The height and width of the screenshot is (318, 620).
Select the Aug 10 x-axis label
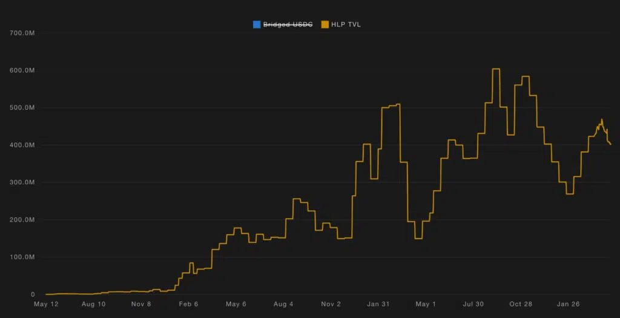click(x=93, y=304)
